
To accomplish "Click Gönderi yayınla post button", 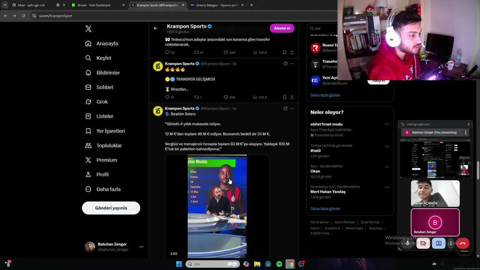I will tap(111, 208).
